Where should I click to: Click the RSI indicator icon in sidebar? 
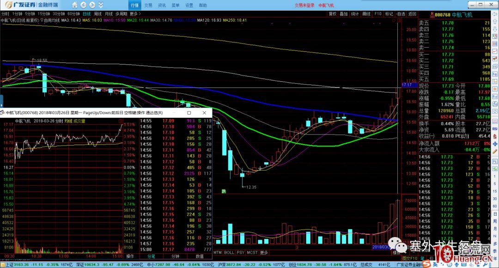pos(495,129)
